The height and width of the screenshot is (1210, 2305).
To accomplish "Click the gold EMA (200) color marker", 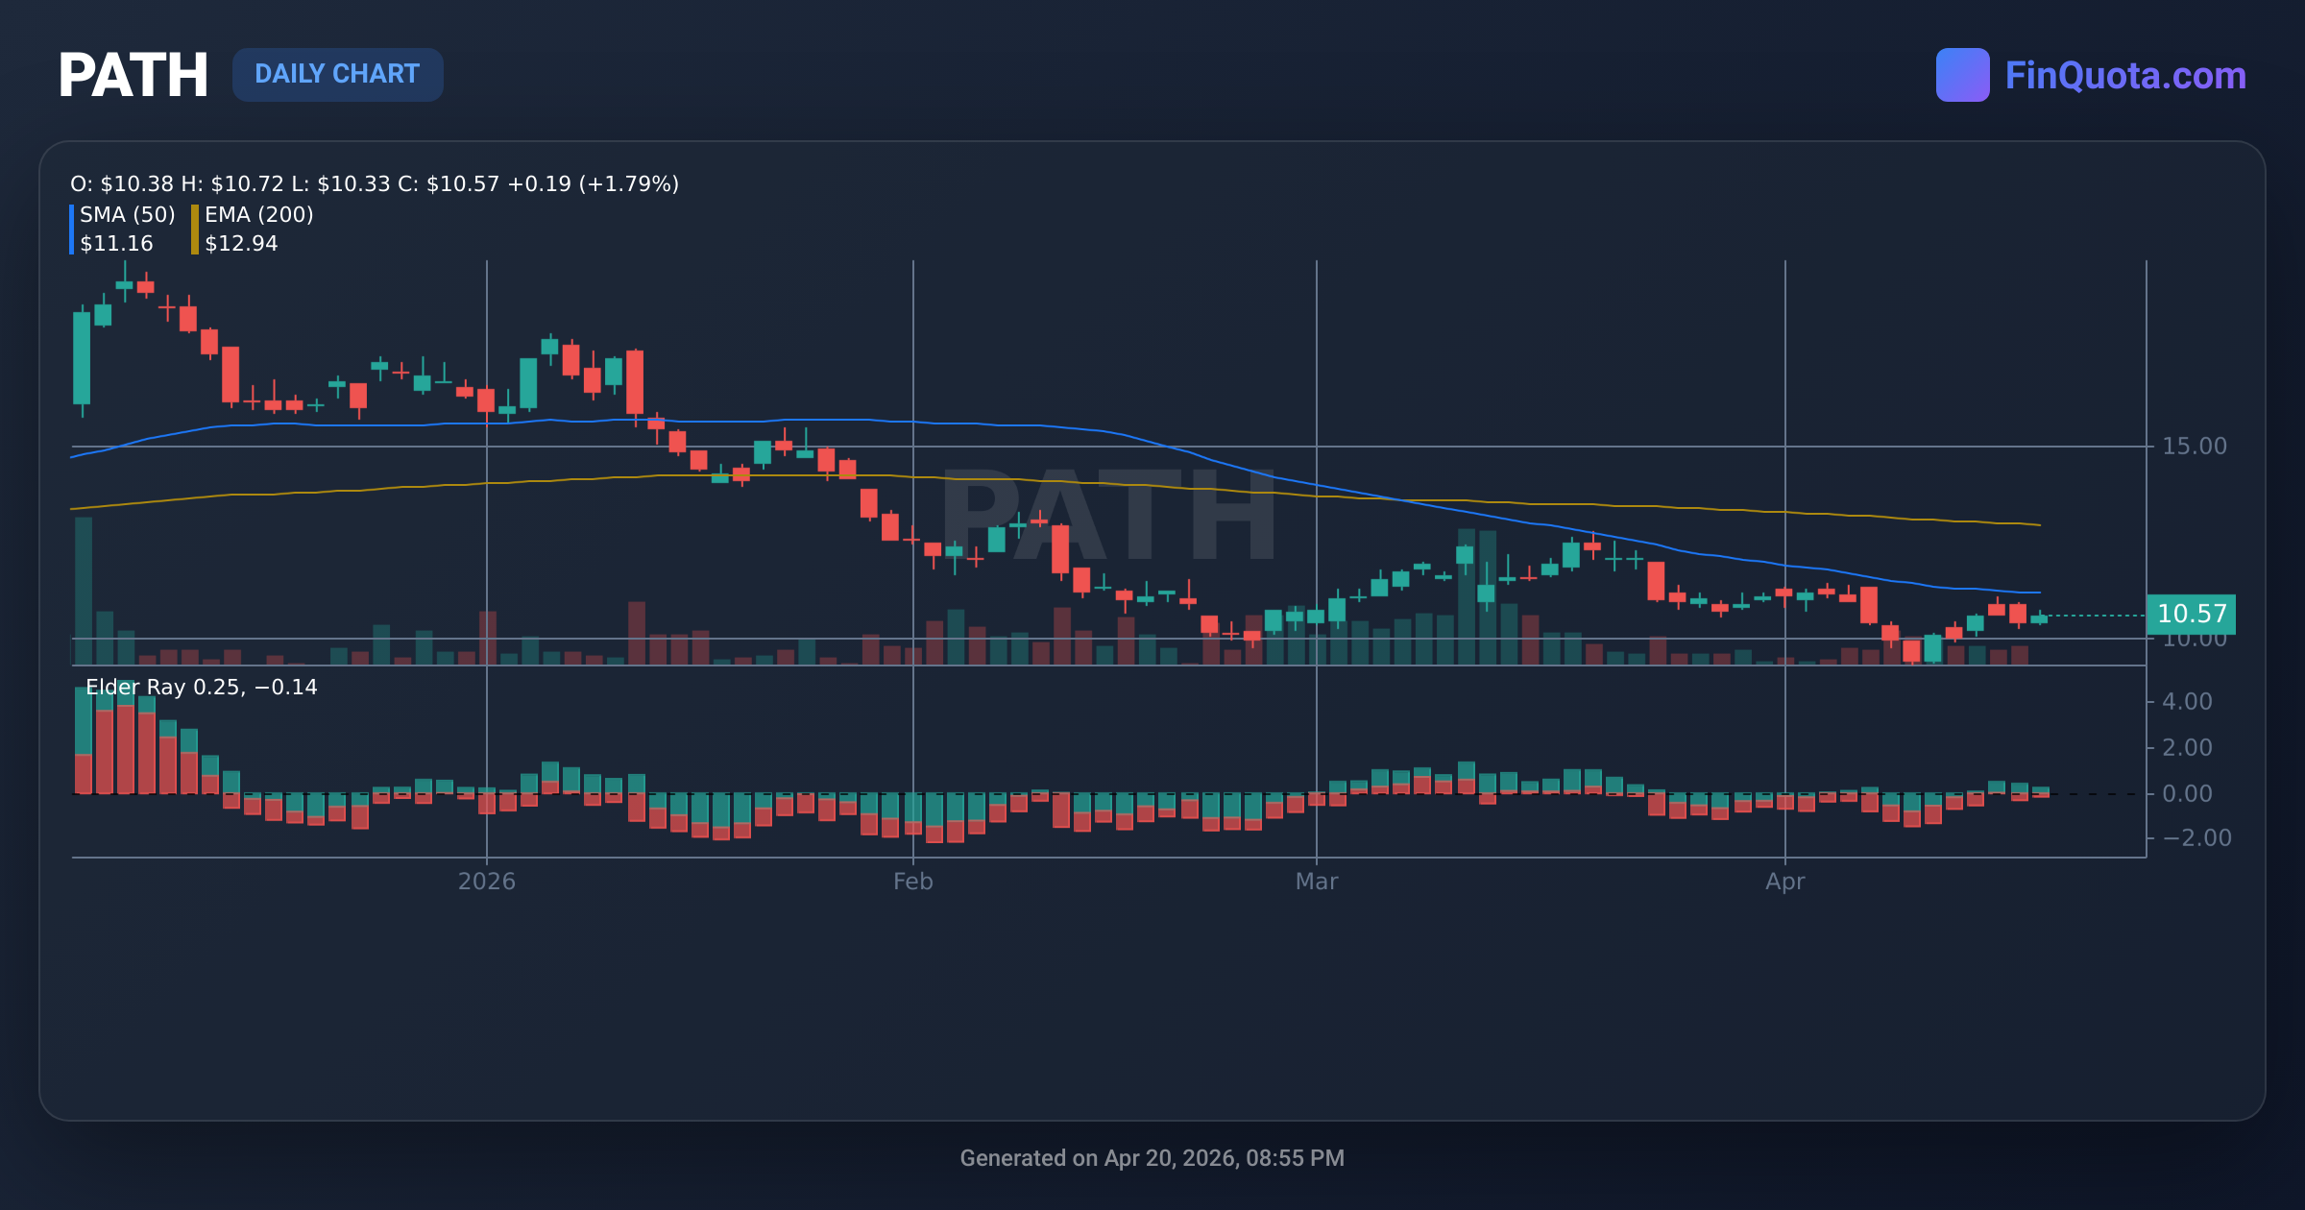I will [195, 230].
